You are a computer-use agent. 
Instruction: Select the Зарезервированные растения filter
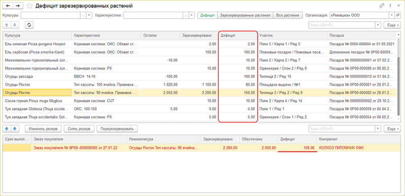pos(245,15)
